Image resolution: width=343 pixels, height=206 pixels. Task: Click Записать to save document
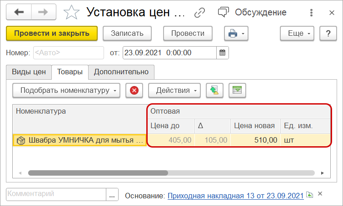127,34
